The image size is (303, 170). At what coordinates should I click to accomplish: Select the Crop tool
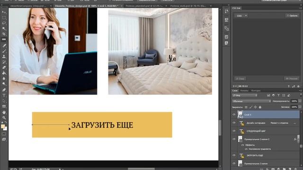(x=4, y=34)
